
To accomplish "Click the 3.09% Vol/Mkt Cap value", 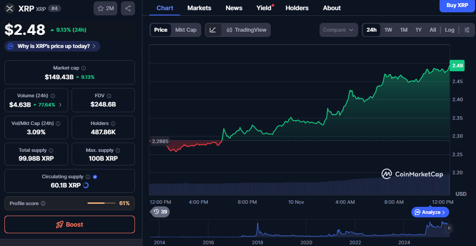I will coord(36,132).
